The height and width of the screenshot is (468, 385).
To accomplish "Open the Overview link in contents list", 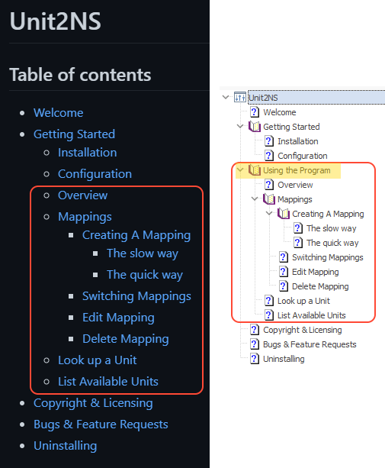I will (x=83, y=195).
